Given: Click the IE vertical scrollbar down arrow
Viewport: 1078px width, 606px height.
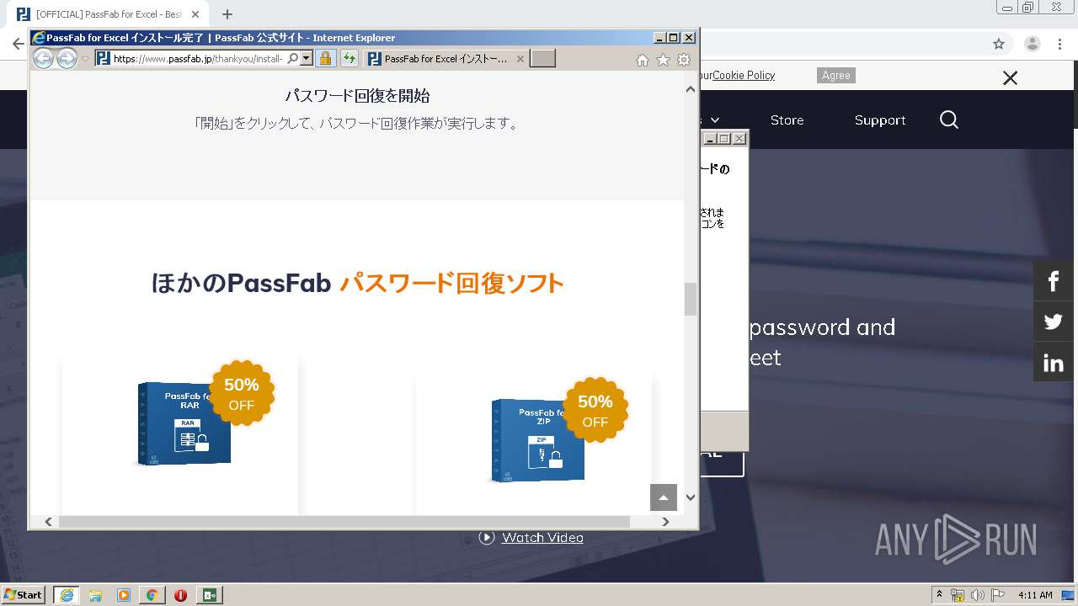Looking at the screenshot, I should tap(691, 497).
